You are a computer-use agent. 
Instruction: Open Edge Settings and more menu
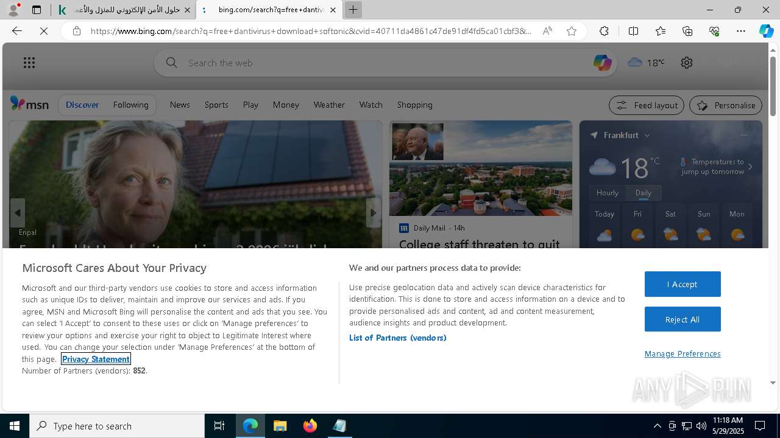coord(741,31)
